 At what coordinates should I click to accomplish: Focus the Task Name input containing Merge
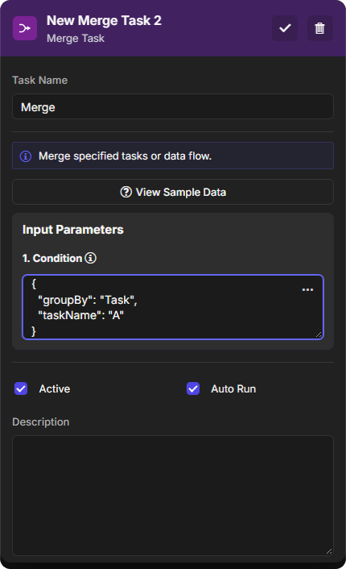tap(173, 106)
